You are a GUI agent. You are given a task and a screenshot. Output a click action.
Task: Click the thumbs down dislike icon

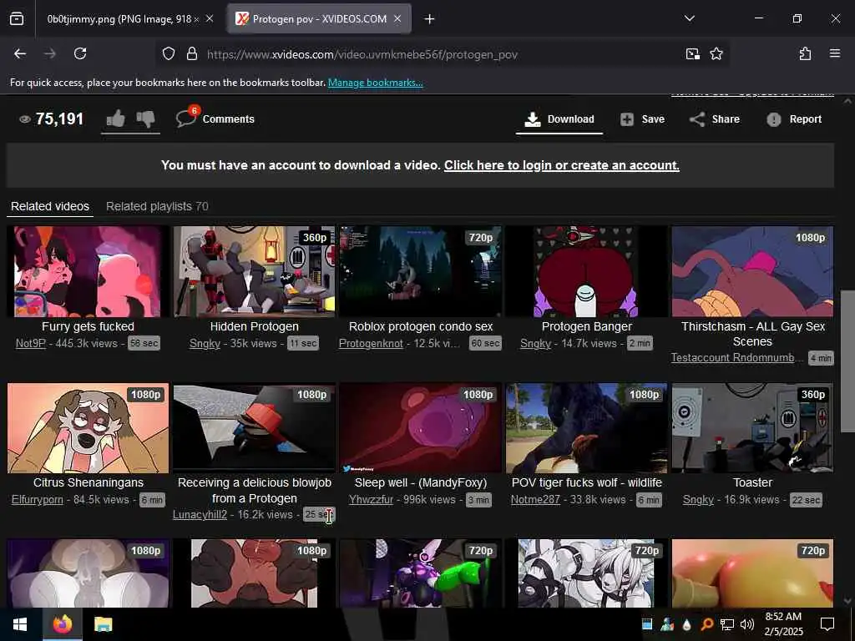(145, 119)
